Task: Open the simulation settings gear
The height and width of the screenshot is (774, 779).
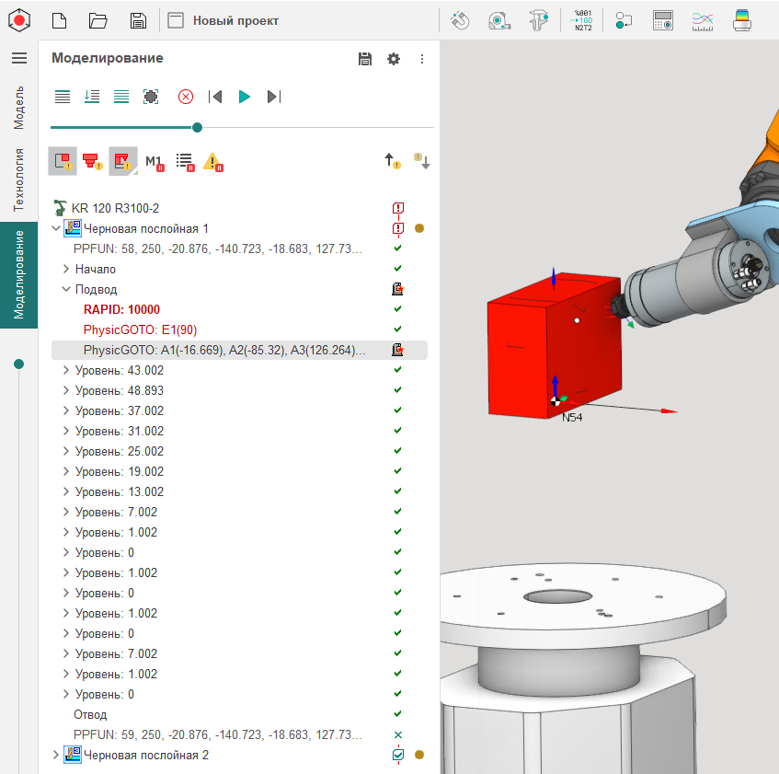Action: point(394,59)
